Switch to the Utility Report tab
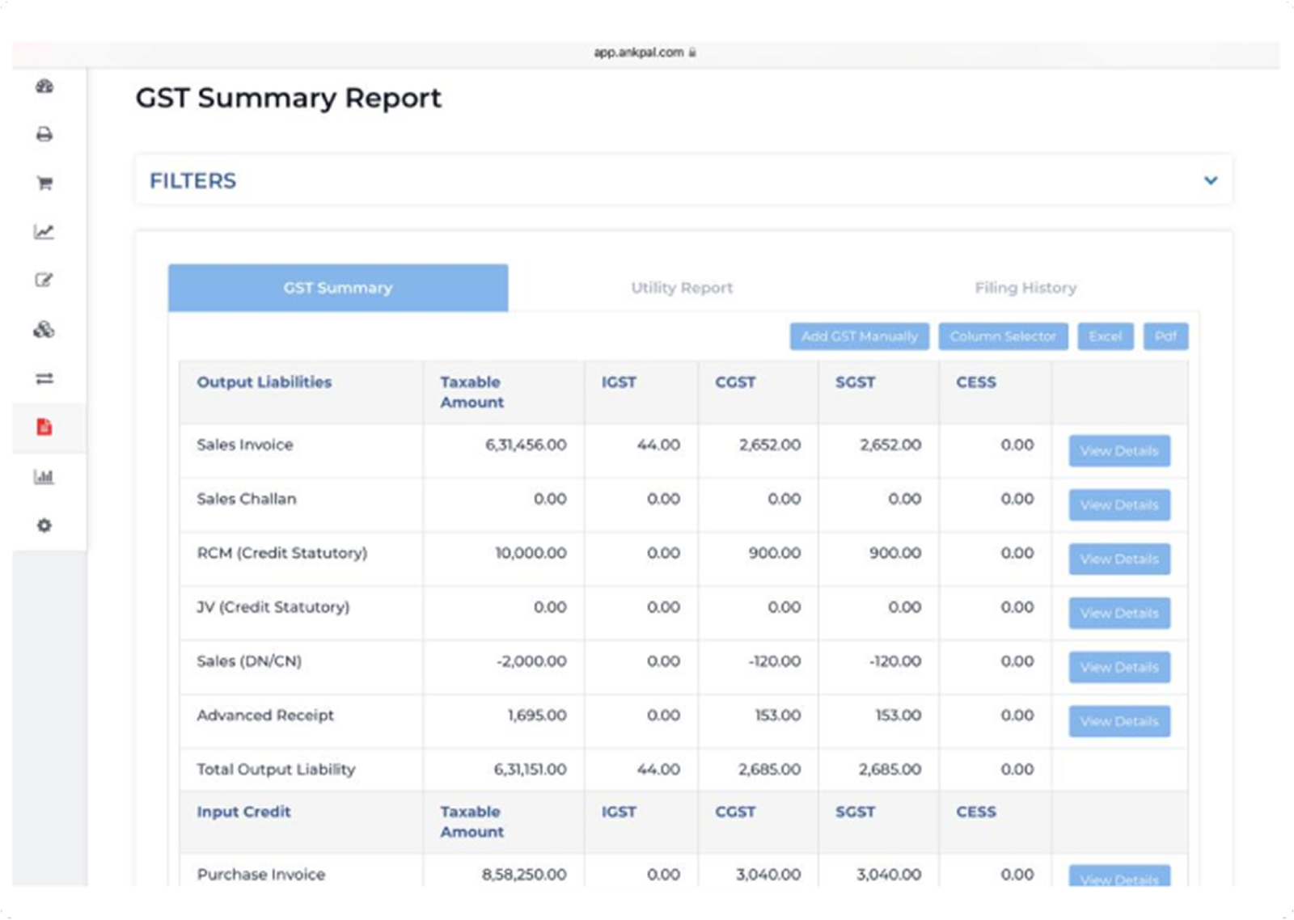Viewport: 1294px width, 920px height. tap(682, 288)
